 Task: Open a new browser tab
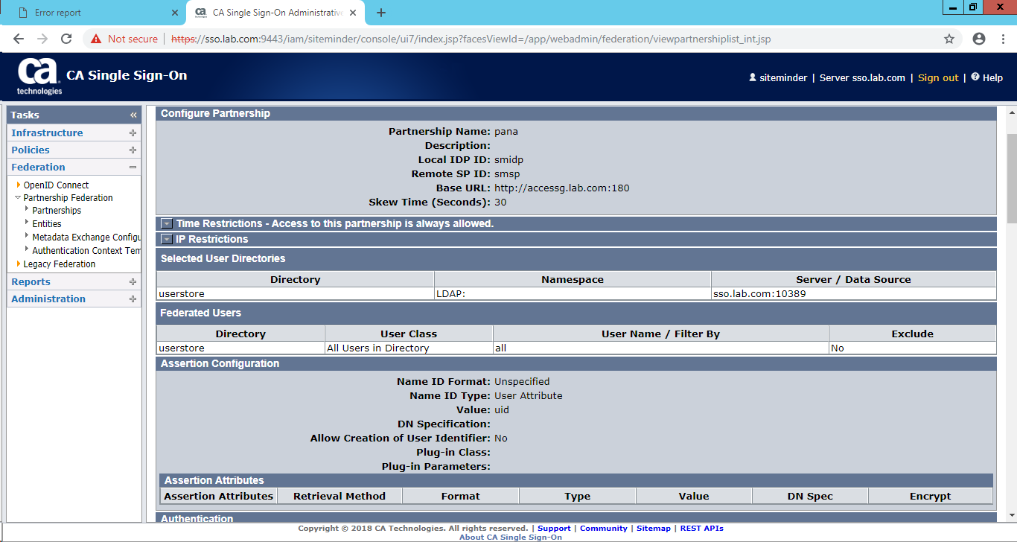381,13
